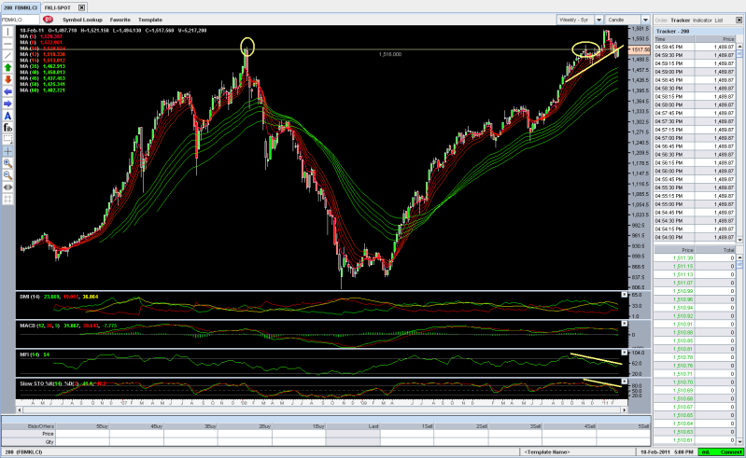Screen dimensions: 746x458
Task: Click the 1,516.000 horizontal line label
Action: pyautogui.click(x=390, y=54)
